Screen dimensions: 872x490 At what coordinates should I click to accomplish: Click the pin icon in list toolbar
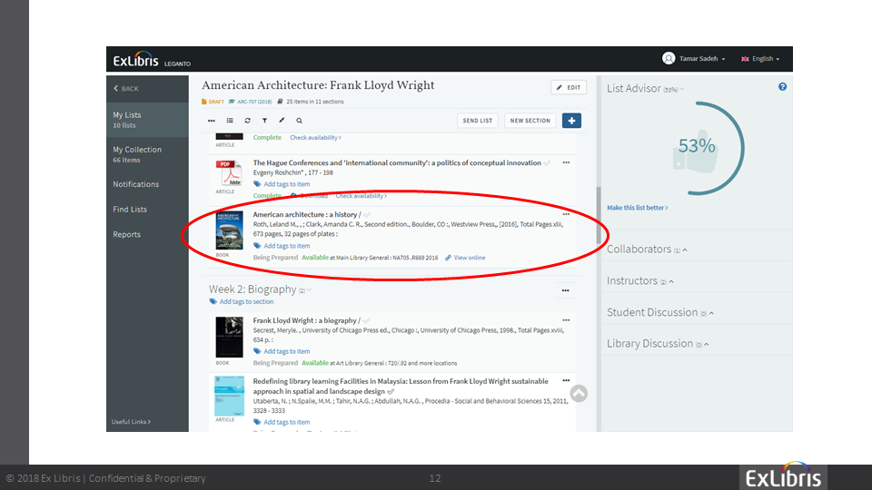pyautogui.click(x=282, y=121)
